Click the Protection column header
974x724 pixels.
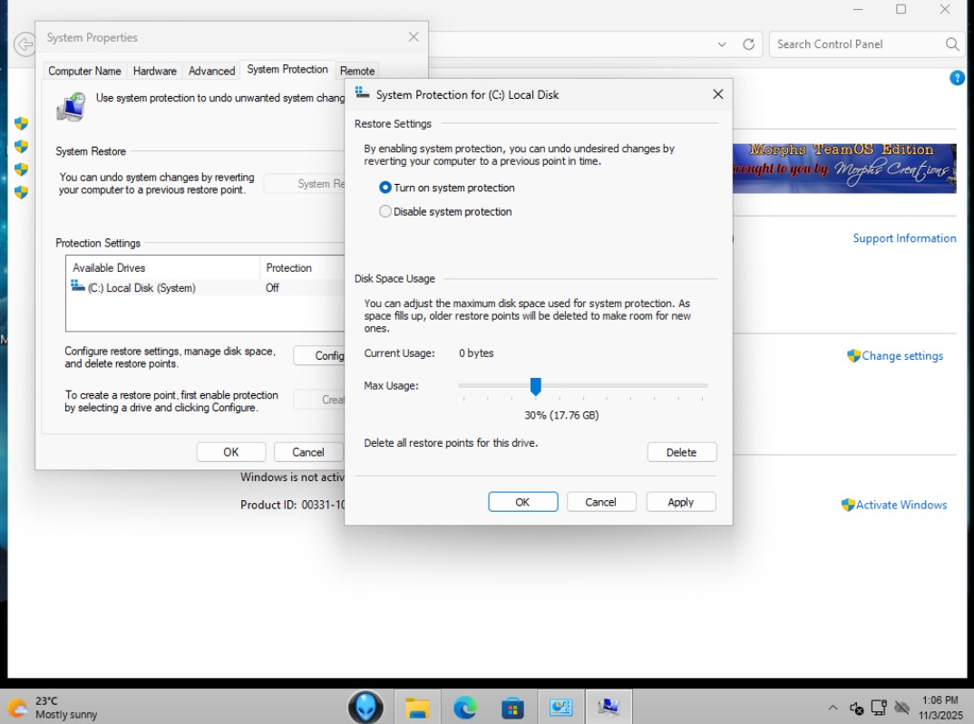click(302, 268)
